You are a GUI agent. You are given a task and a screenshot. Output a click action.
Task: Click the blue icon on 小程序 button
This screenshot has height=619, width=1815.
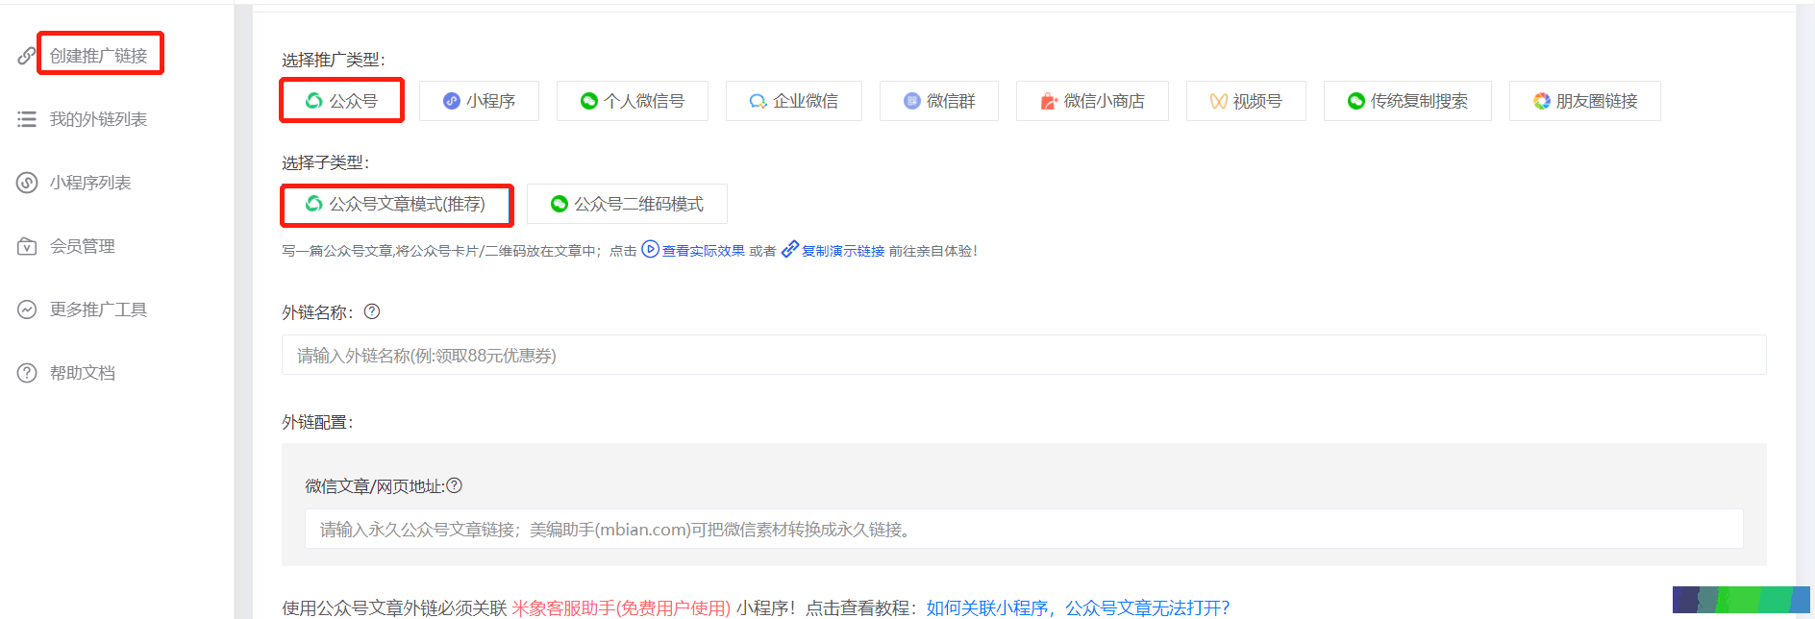(x=452, y=101)
